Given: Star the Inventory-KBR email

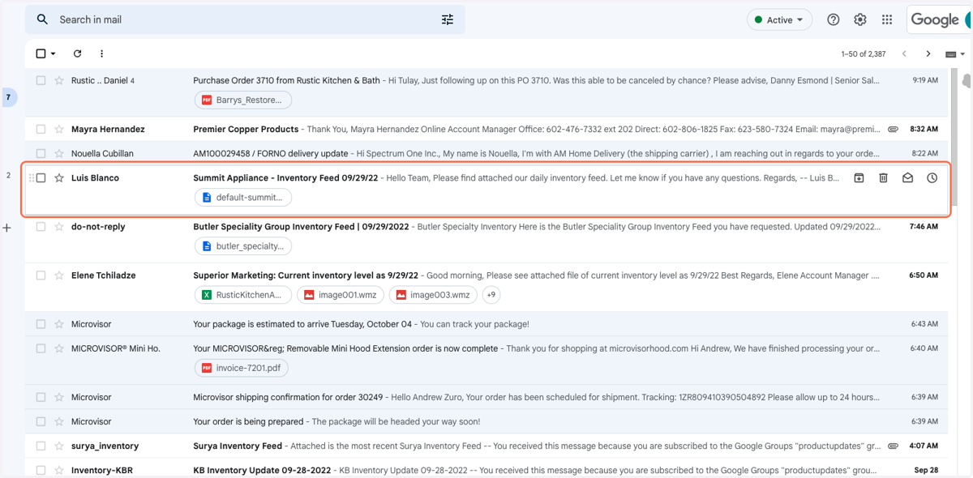Looking at the screenshot, I should click(59, 470).
